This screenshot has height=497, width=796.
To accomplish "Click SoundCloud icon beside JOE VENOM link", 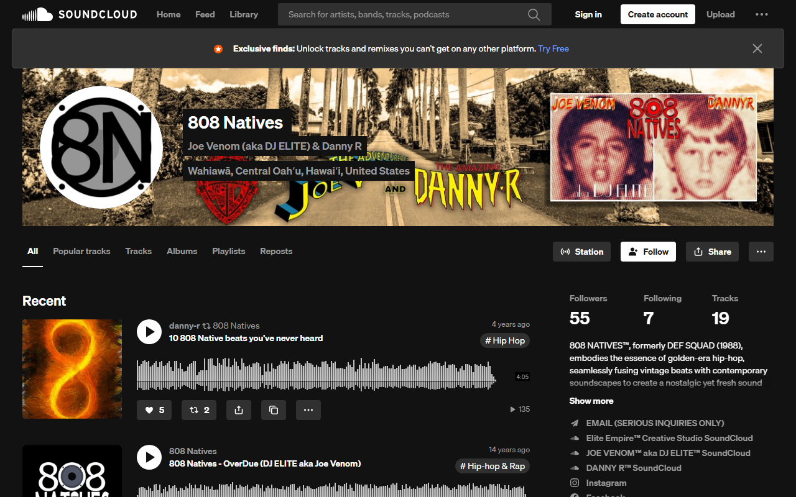I will (x=575, y=453).
